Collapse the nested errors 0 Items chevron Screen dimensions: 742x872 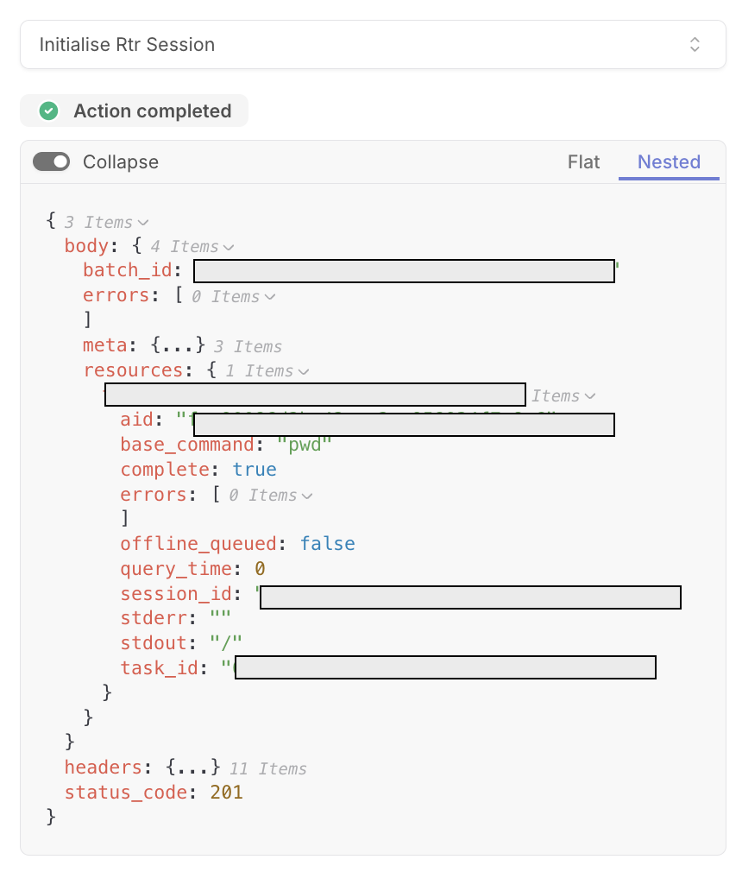coord(307,496)
